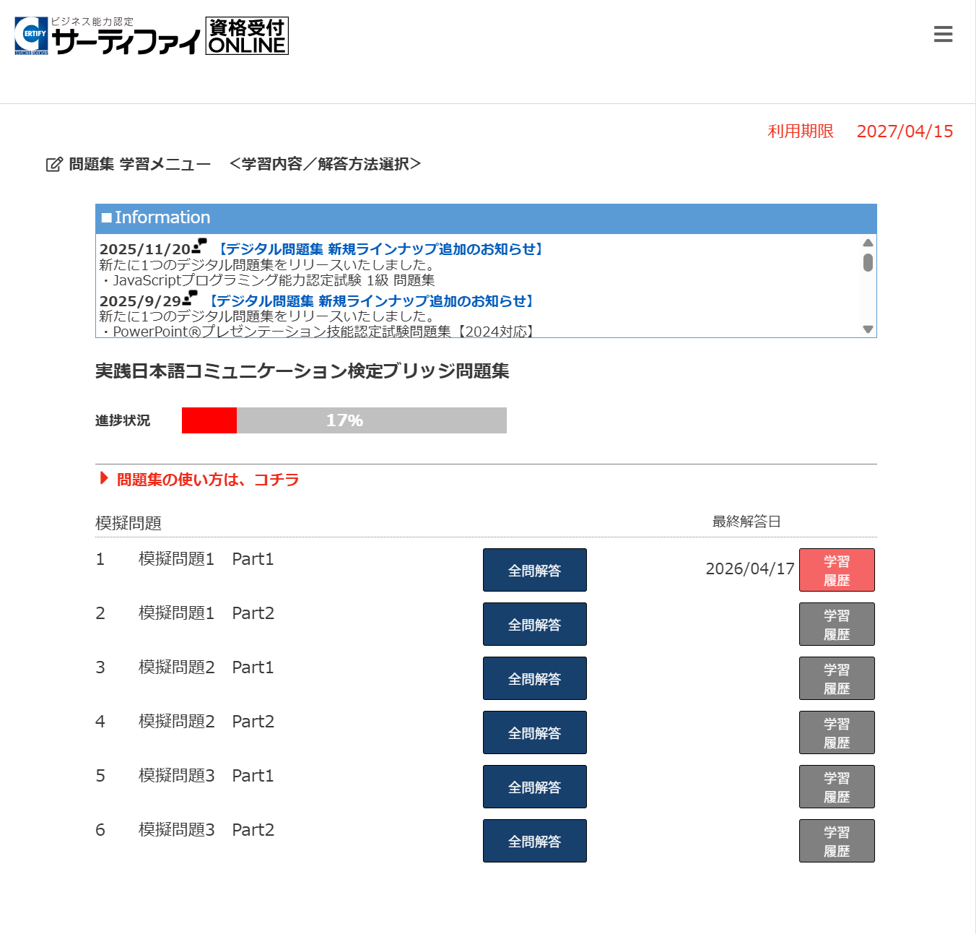Image resolution: width=976 pixels, height=934 pixels.
Task: Click the Certify logo in header
Action: point(107,37)
